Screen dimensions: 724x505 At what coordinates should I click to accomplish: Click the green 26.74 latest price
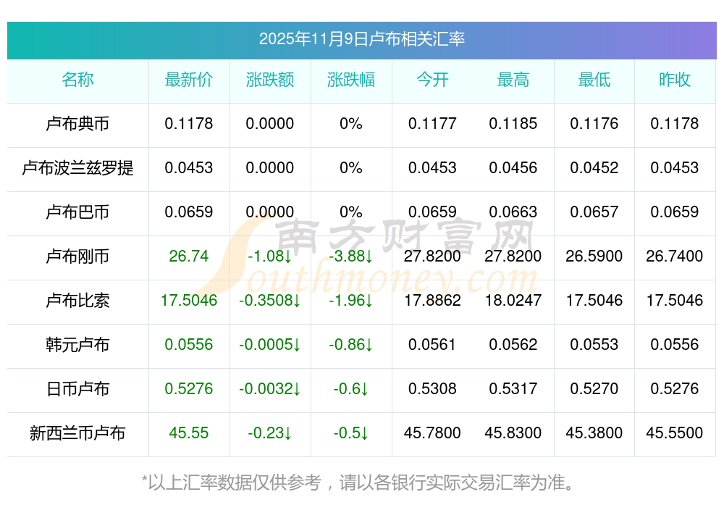189,256
